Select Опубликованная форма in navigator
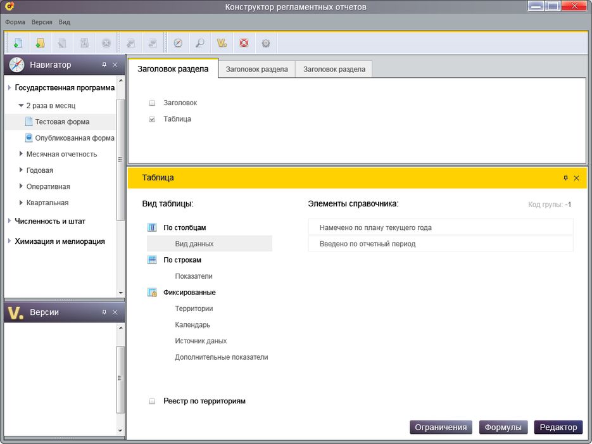The width and height of the screenshot is (592, 444). click(x=75, y=138)
